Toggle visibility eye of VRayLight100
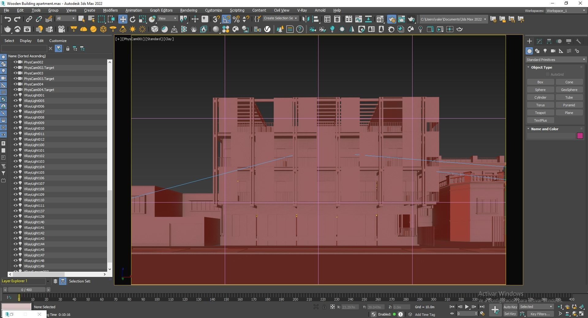 (15, 145)
